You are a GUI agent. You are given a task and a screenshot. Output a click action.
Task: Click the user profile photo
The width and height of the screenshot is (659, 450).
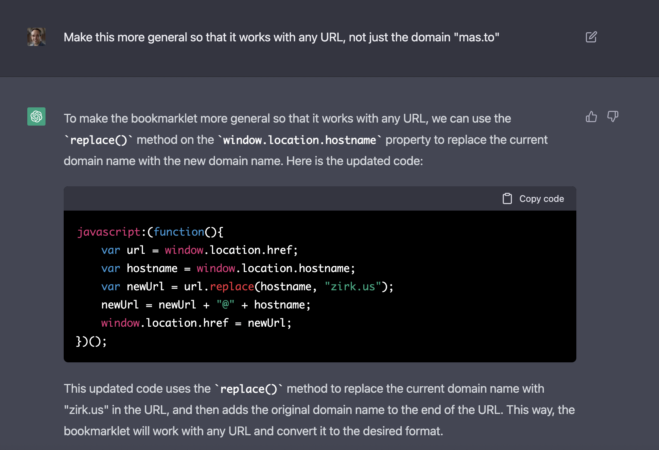tap(36, 37)
